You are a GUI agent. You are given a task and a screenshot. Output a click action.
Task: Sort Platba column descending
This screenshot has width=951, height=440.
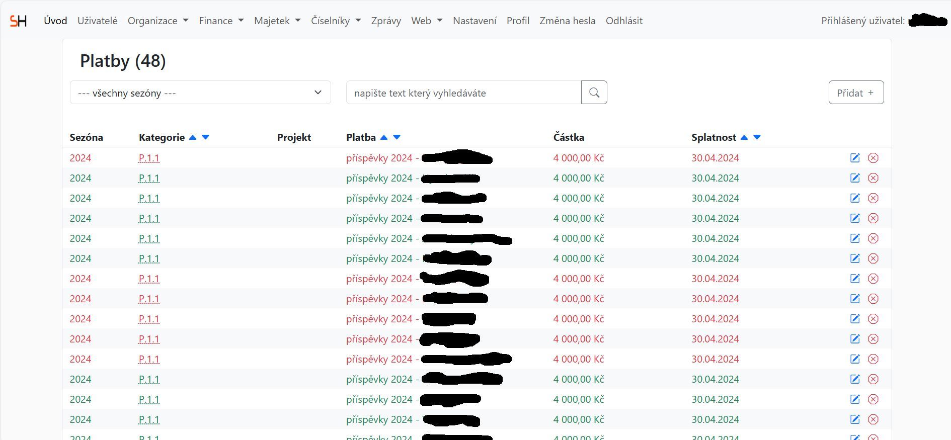(x=397, y=137)
